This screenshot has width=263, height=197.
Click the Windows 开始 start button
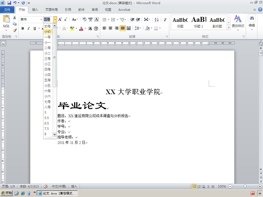tap(6, 193)
